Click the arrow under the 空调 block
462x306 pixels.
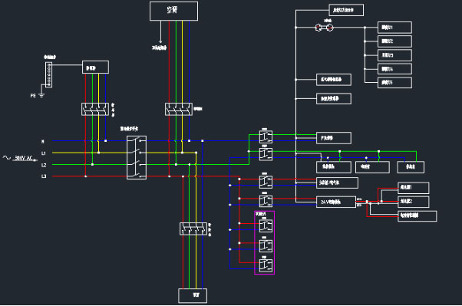point(160,31)
